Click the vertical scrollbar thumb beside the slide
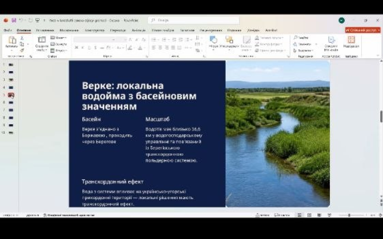The height and width of the screenshot is (239, 383). tap(381, 116)
